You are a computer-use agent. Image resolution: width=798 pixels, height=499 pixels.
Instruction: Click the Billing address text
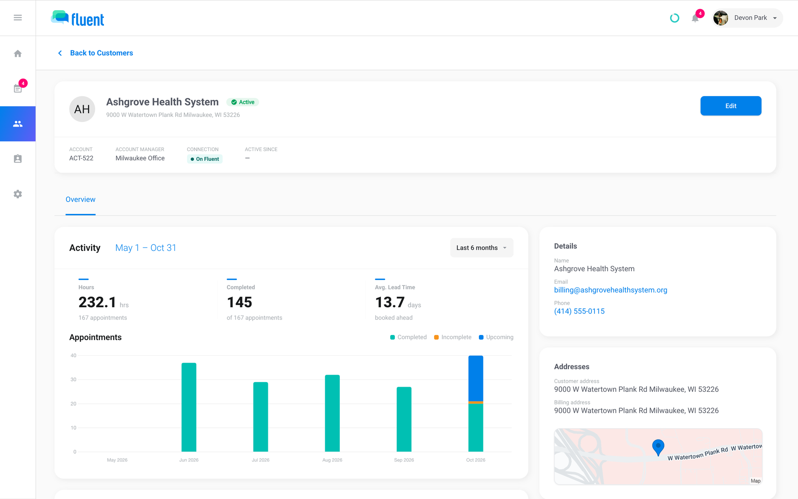636,411
